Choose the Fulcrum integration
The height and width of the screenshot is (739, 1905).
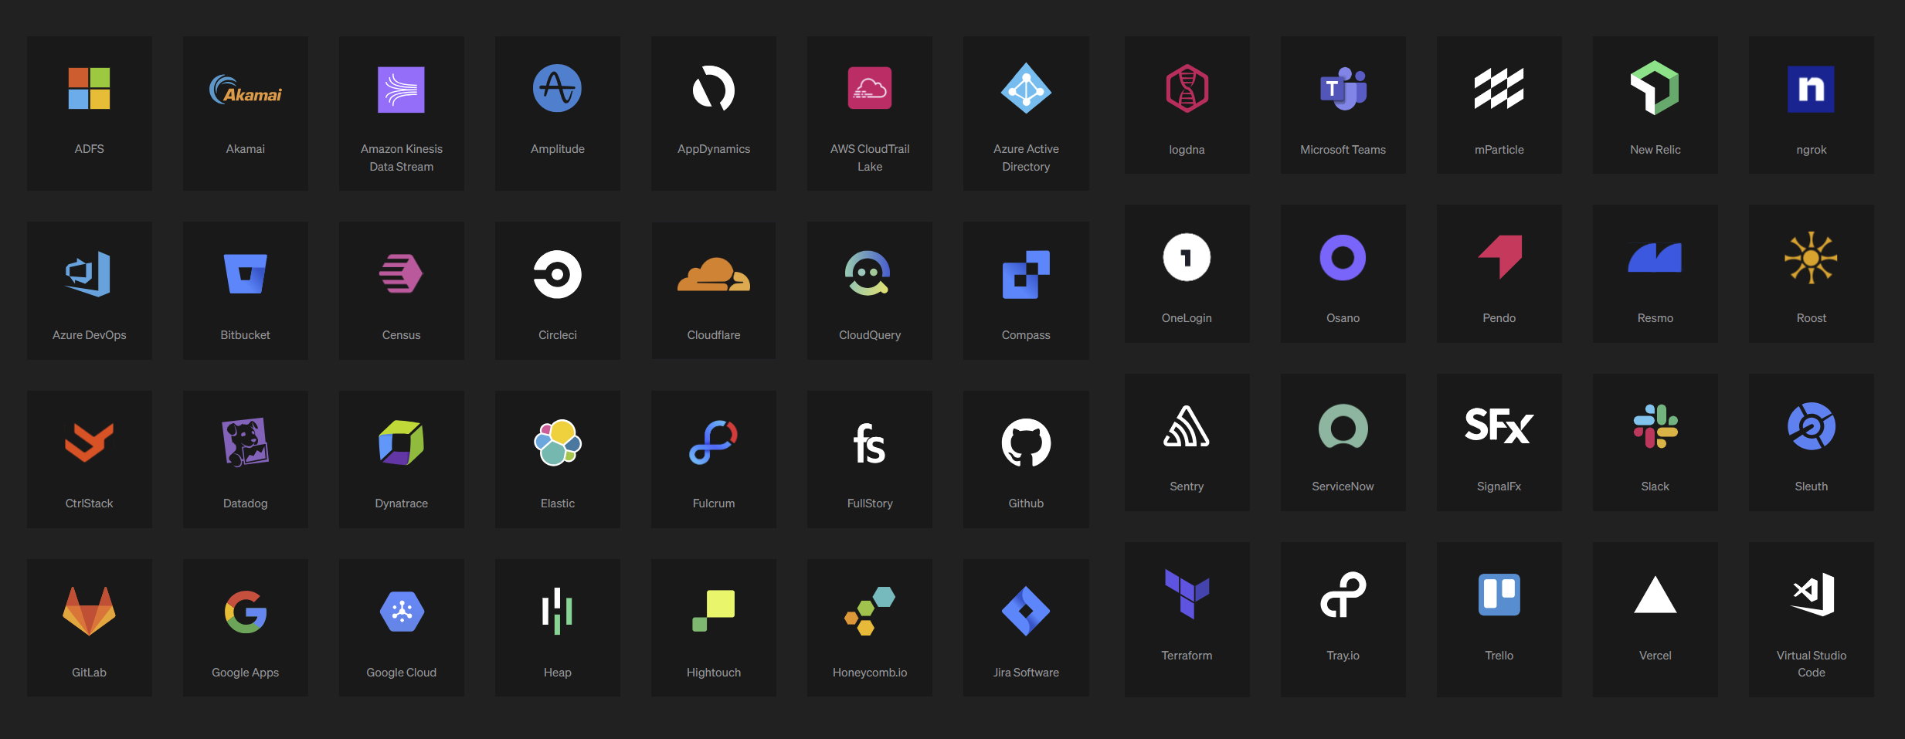714,459
